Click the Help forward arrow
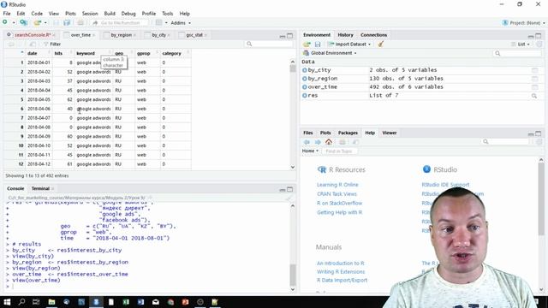Image resolution: width=548 pixels, height=308 pixels. [x=318, y=142]
